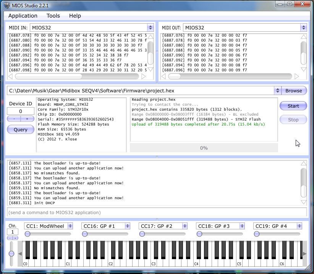Screen dimensions: 314x274
Task: Click the CC19 GP #4 slider knob
Action: pyautogui.click(x=257, y=234)
